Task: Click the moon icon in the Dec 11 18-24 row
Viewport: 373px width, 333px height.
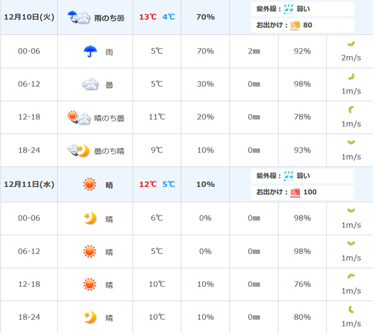Action: point(90,317)
